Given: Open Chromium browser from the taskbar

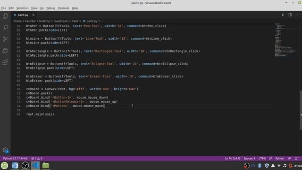Looking at the screenshot, I should (15, 166).
